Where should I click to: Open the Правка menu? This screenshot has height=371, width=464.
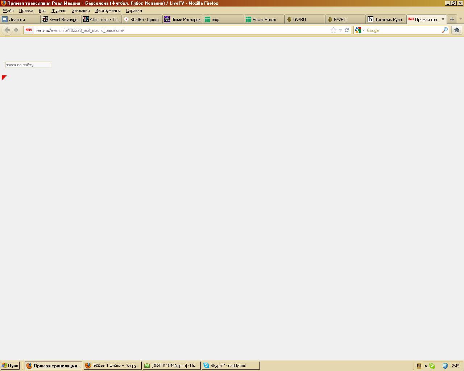(26, 11)
